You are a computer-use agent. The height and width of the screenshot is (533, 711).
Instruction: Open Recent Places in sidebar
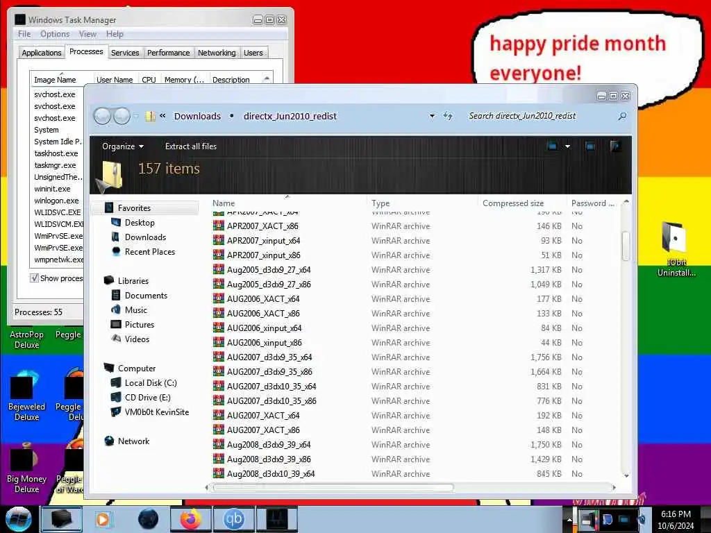click(150, 251)
